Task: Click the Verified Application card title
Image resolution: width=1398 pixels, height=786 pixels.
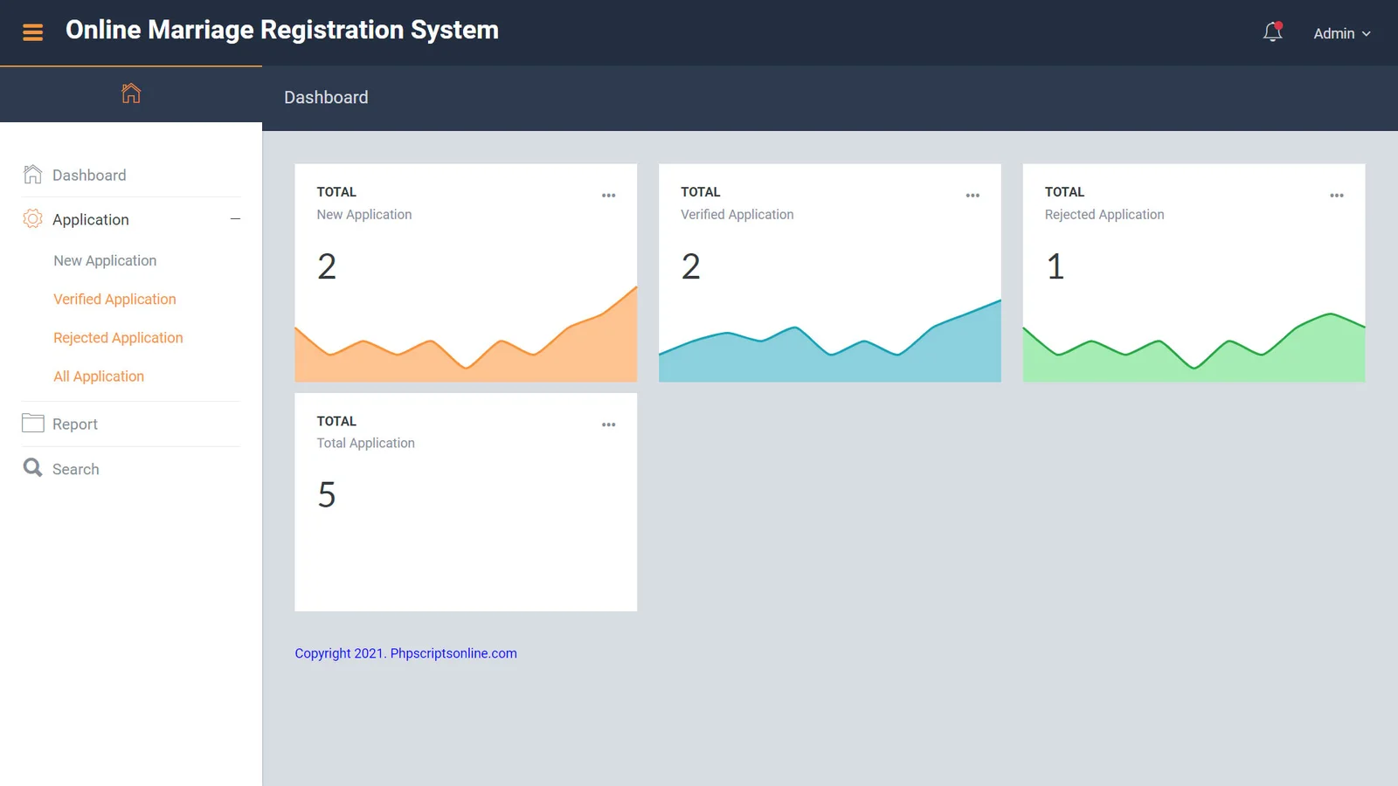Action: [737, 214]
